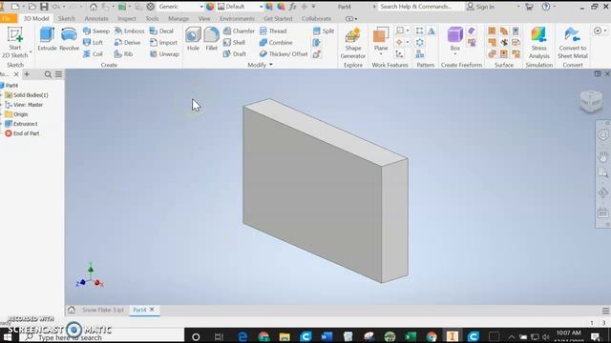Apply the Chamfer tool
Screen dimensions: 611x343
point(239,31)
